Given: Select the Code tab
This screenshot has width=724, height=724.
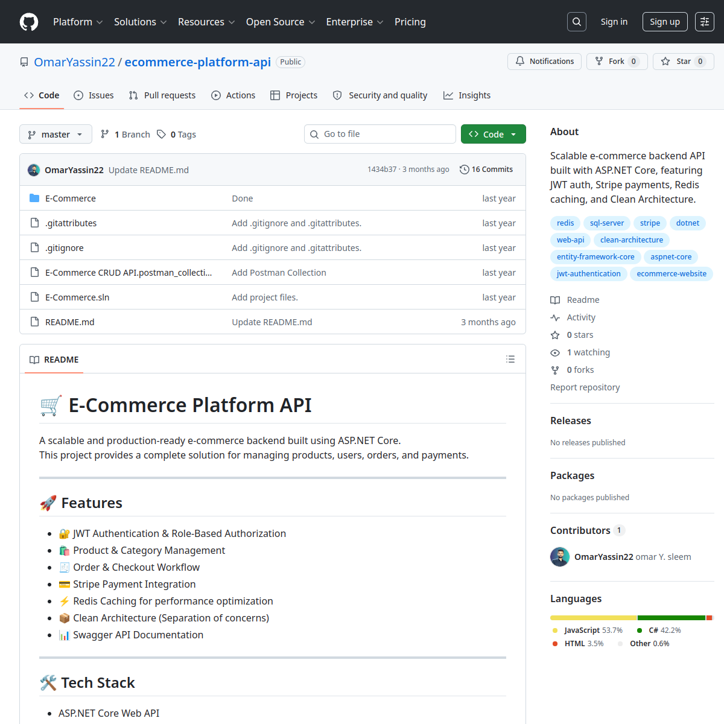Looking at the screenshot, I should pos(42,95).
